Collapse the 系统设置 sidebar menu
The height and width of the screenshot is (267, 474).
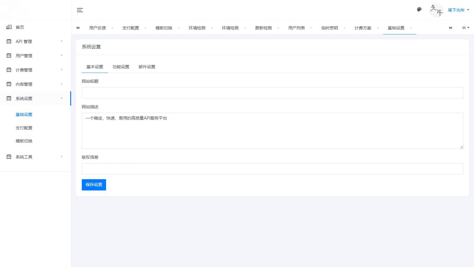point(36,98)
